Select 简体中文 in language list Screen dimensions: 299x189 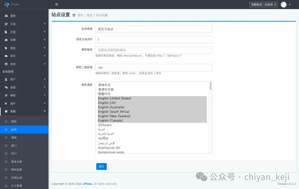pos(152,85)
